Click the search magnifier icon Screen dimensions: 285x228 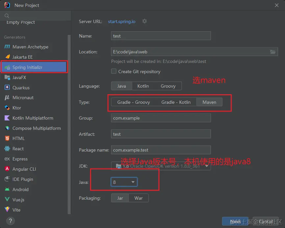click(x=7, y=16)
